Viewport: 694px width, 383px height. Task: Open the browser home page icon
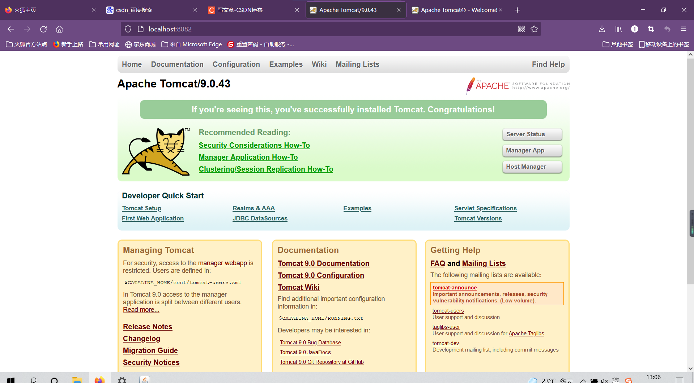[59, 29]
